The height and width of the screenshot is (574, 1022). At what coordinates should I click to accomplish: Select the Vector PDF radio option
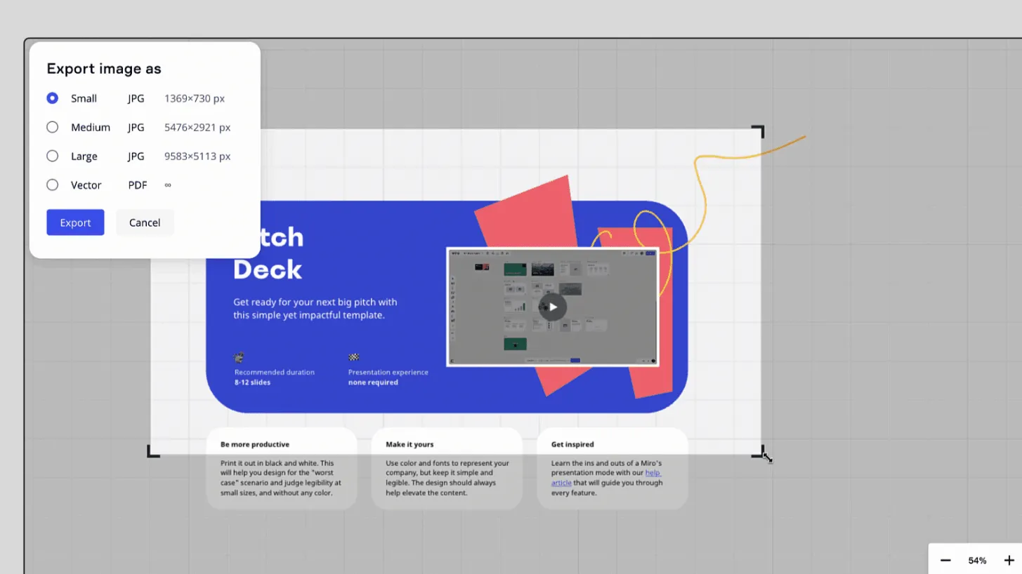pos(52,185)
